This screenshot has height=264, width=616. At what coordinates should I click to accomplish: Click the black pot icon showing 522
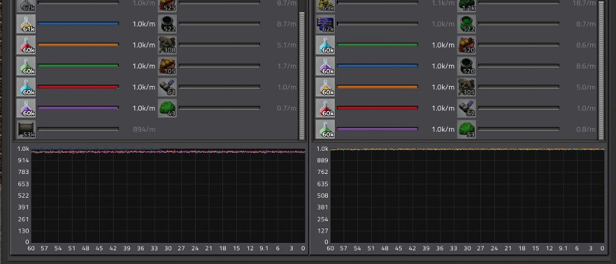point(168,24)
